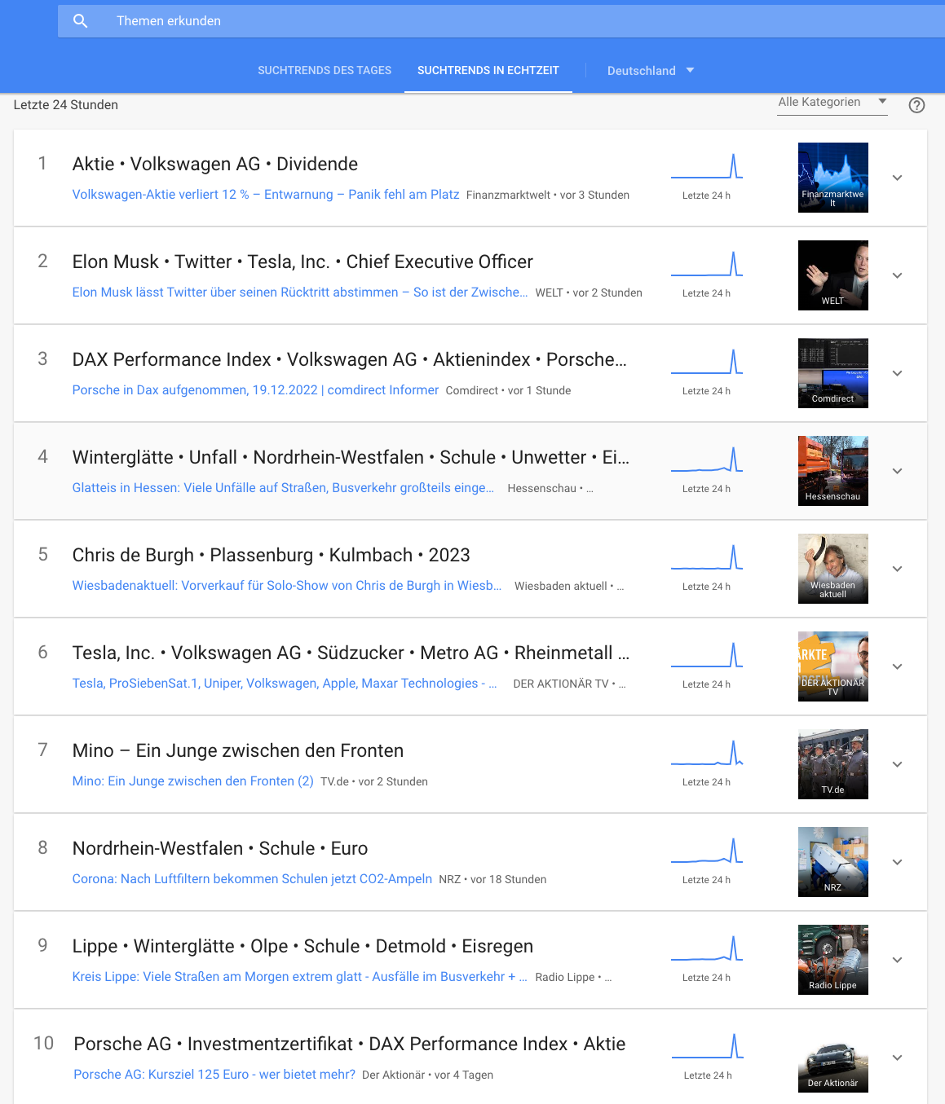Click the Themen erkunden search field
Screen dimensions: 945x1104
[501, 20]
